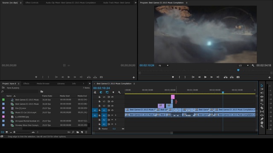This screenshot has width=273, height=153.
Task: Add Marker in the Program monitor
Action: click(x=173, y=77)
